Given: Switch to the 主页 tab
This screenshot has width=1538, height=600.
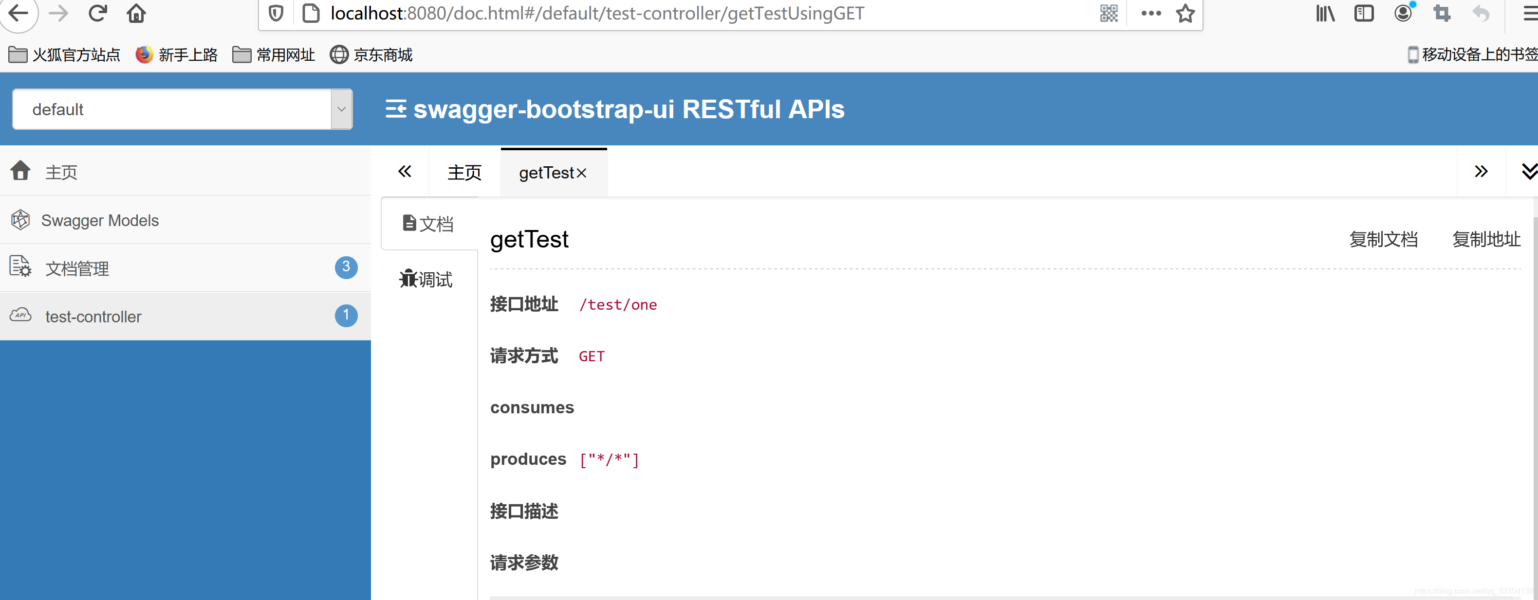Looking at the screenshot, I should pos(464,172).
